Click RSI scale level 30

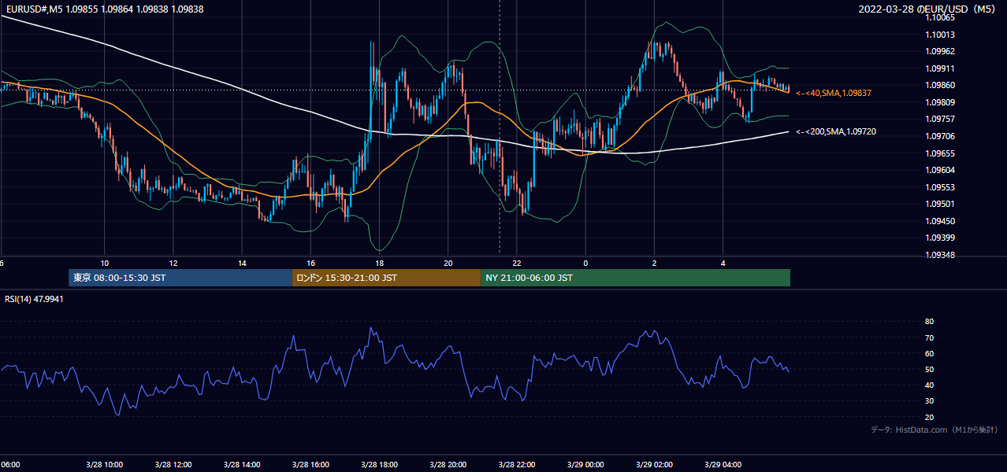click(x=930, y=401)
